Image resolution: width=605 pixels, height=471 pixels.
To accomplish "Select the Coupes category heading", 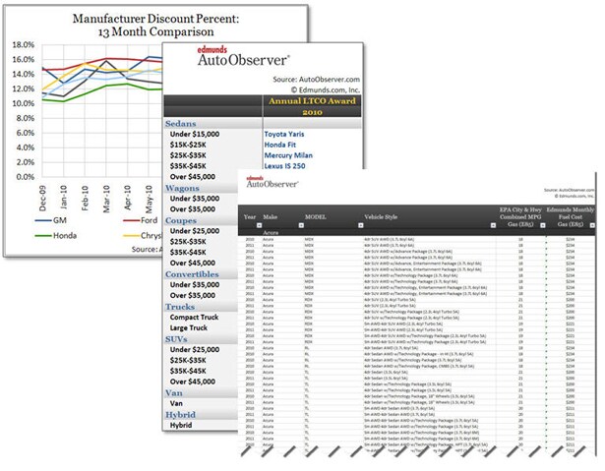I will pos(181,220).
